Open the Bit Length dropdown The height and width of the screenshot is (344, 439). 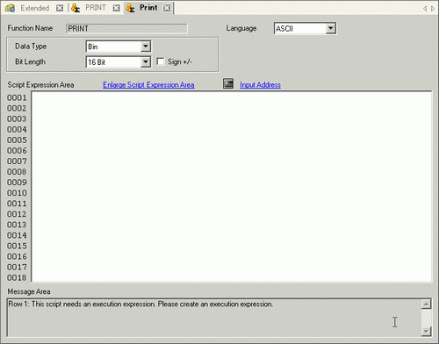[x=146, y=61]
